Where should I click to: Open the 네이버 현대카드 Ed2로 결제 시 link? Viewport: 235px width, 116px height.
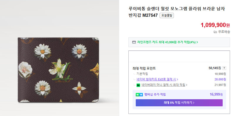click(156, 79)
